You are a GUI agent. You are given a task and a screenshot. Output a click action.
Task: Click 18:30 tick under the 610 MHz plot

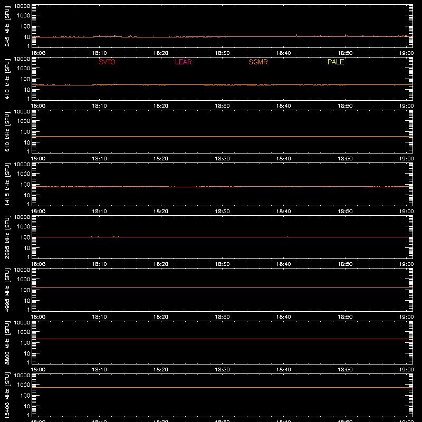(222, 159)
